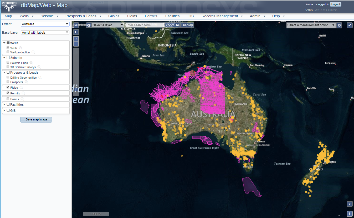354x218 pixels.
Task: Check the Facilities group checkbox
Action: 8,104
